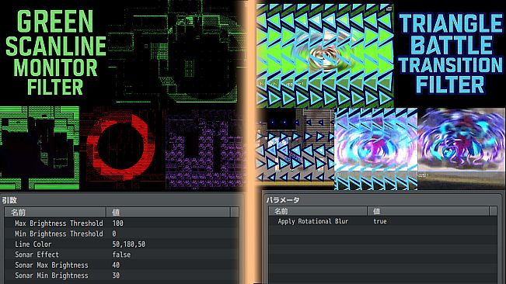The image size is (506, 284).
Task: Click the 値 column header in 引数 panel
Action: coord(169,212)
